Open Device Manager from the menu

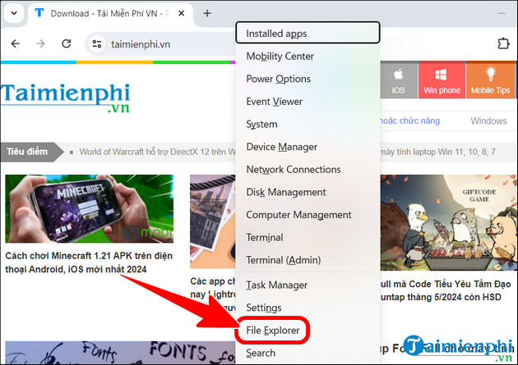coord(281,147)
